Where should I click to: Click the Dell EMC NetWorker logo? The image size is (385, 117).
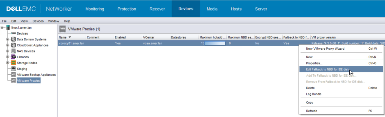pyautogui.click(x=39, y=9)
